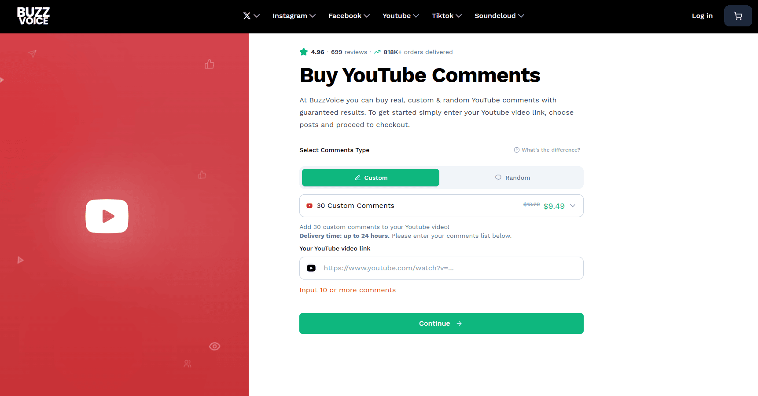
Task: Open the 30 Custom Comments package dropdown
Action: pos(442,206)
